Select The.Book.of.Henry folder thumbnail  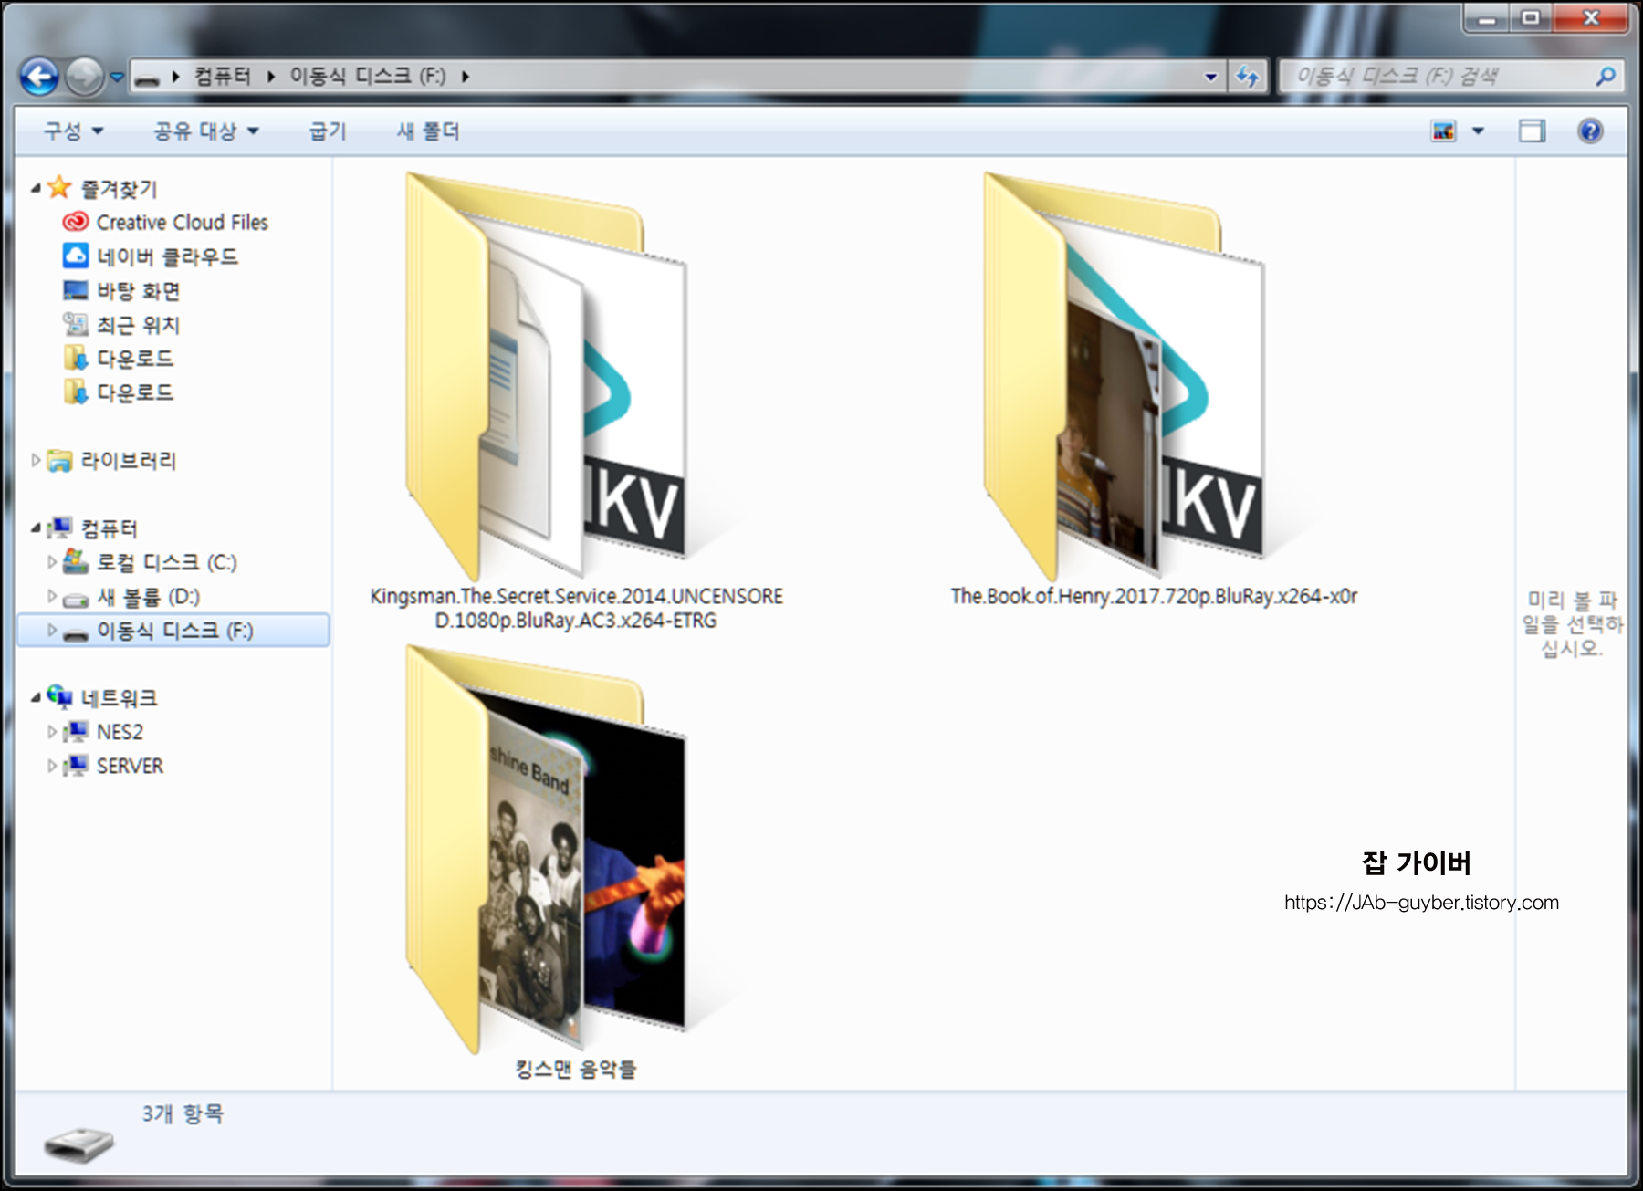tap(1125, 376)
